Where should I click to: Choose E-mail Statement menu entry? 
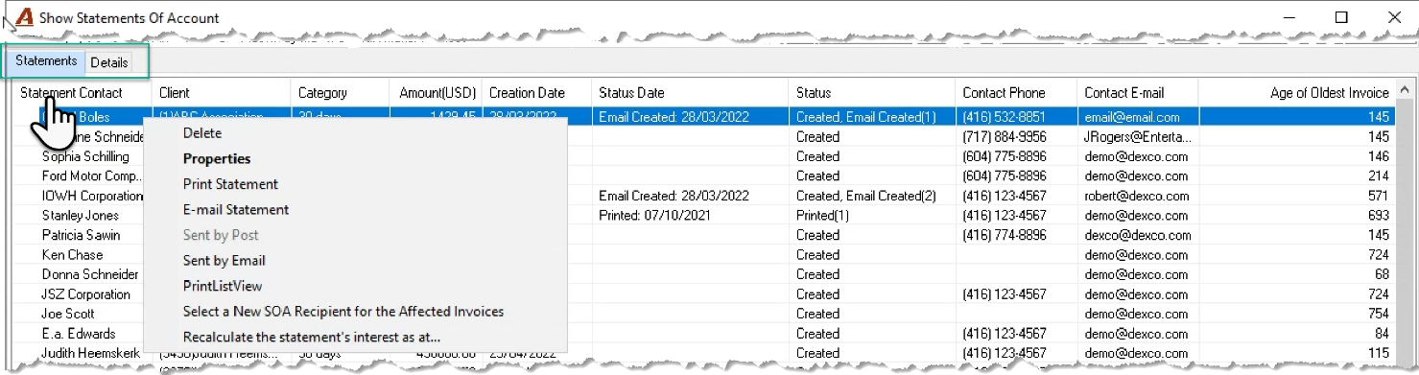pos(236,209)
